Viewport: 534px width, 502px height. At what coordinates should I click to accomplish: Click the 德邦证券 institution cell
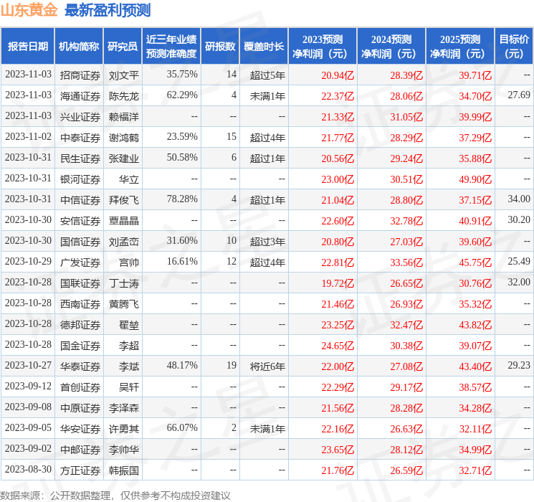(80, 325)
